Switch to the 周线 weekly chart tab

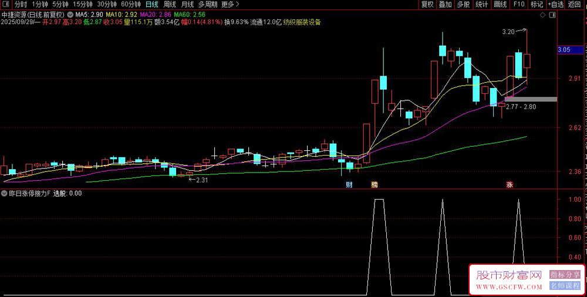[x=170, y=4]
